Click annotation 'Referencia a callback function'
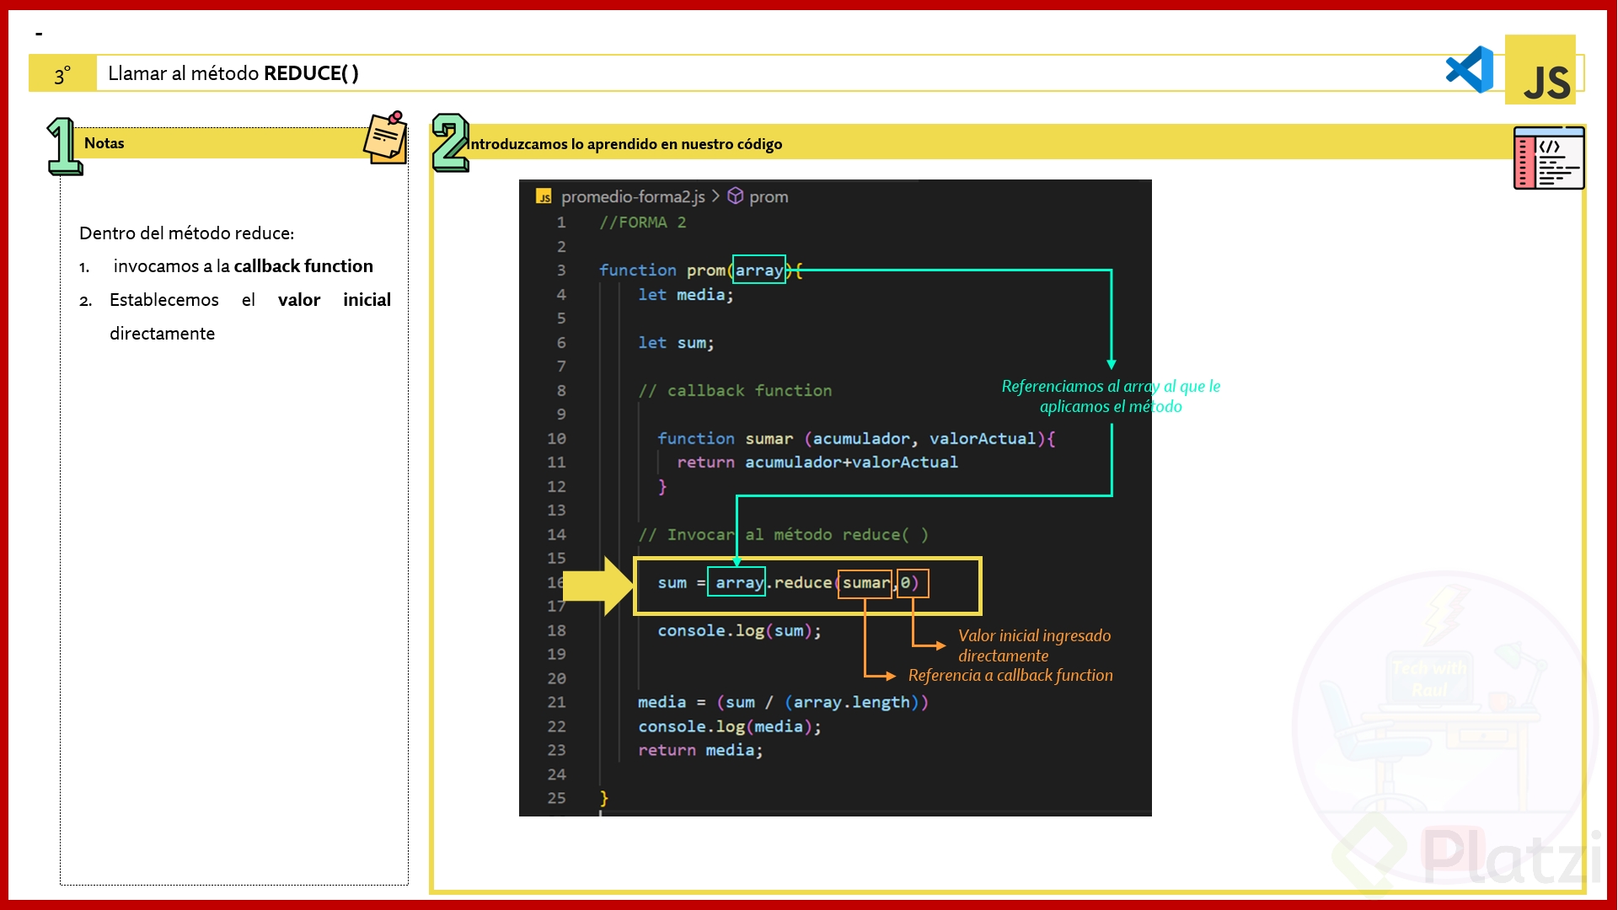1618x910 pixels. pos(1010,676)
